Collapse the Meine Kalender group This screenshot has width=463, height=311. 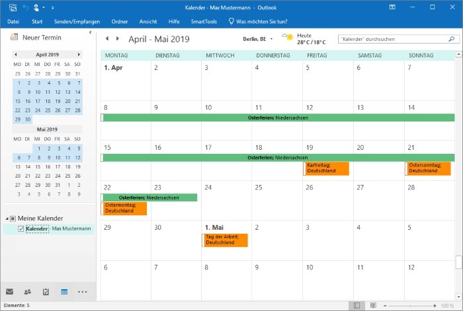tap(7, 219)
